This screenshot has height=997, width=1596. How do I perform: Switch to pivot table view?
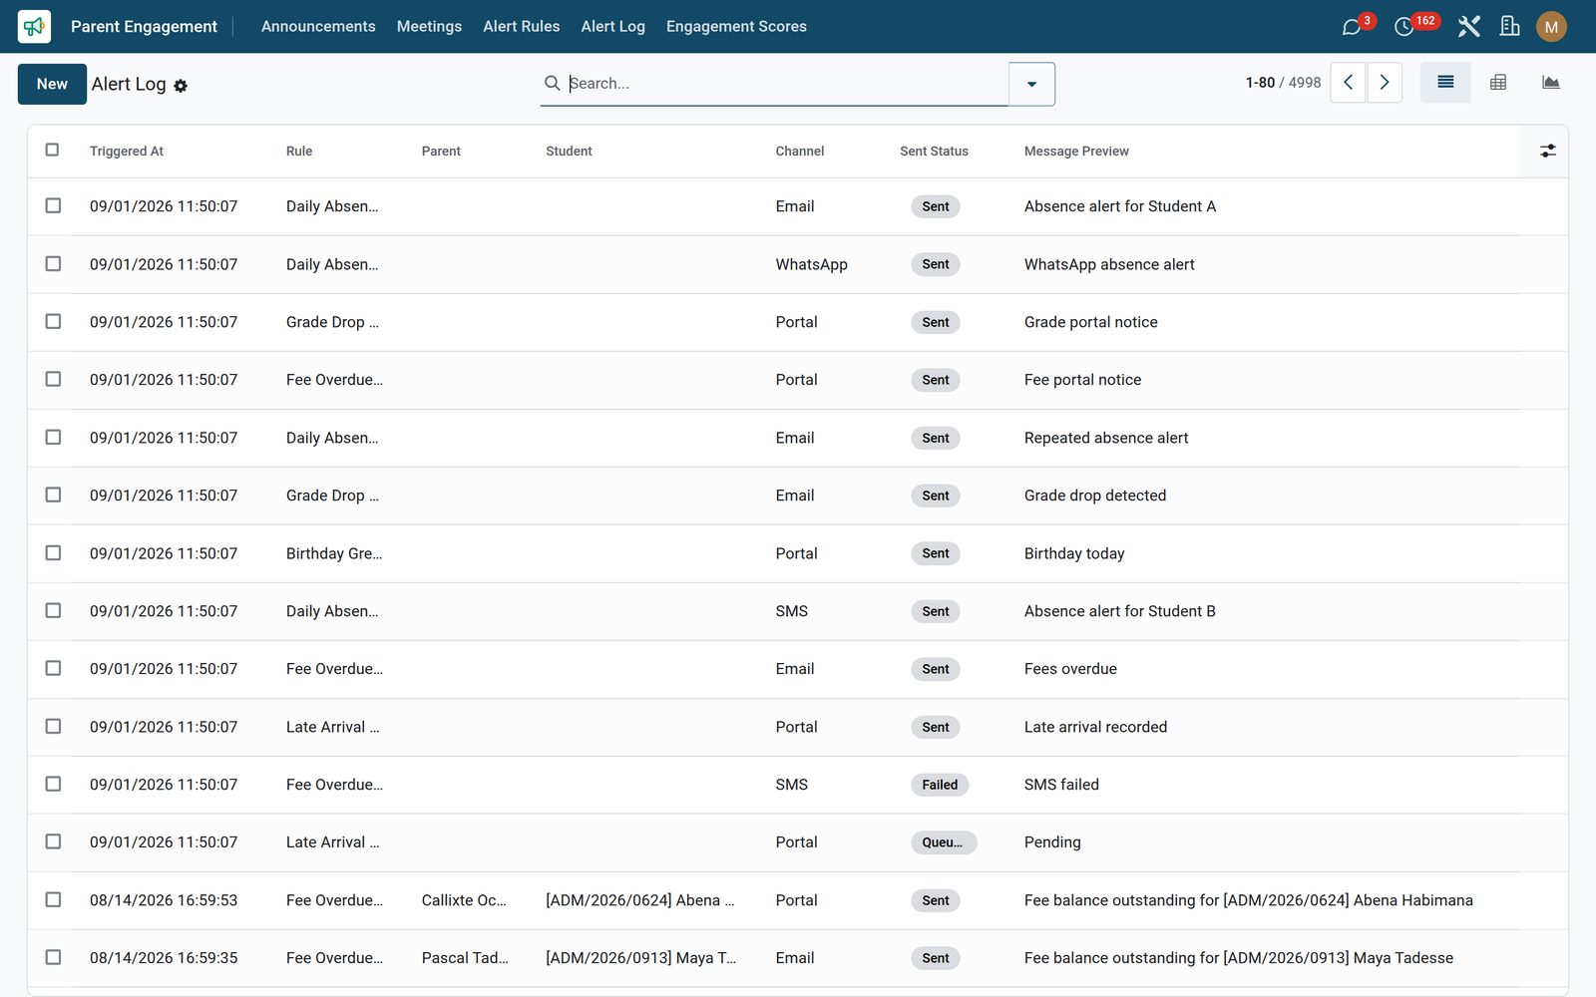(x=1498, y=83)
